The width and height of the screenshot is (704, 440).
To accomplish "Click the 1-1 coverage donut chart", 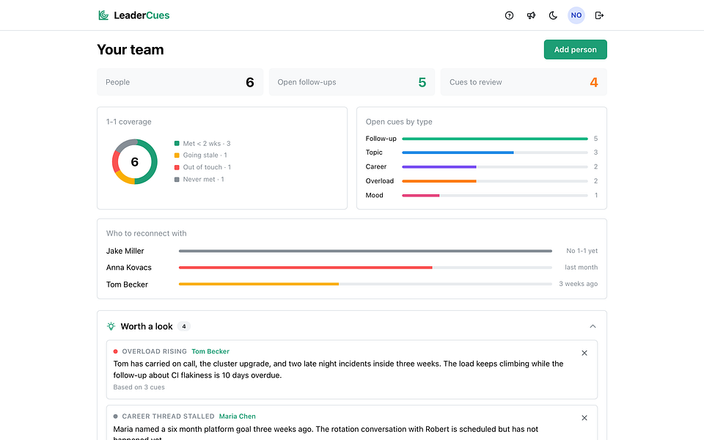I will click(x=135, y=161).
